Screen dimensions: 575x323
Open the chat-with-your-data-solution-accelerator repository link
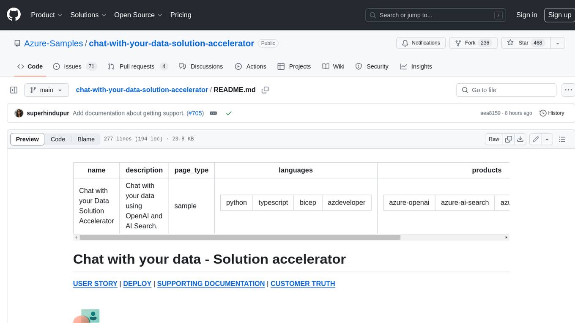pyautogui.click(x=171, y=43)
